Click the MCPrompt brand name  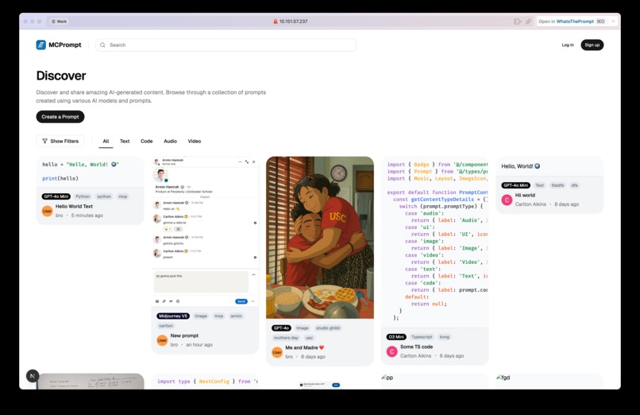click(65, 45)
